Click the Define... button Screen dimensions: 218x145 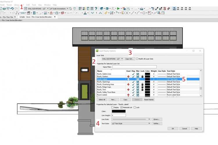tap(157, 123)
